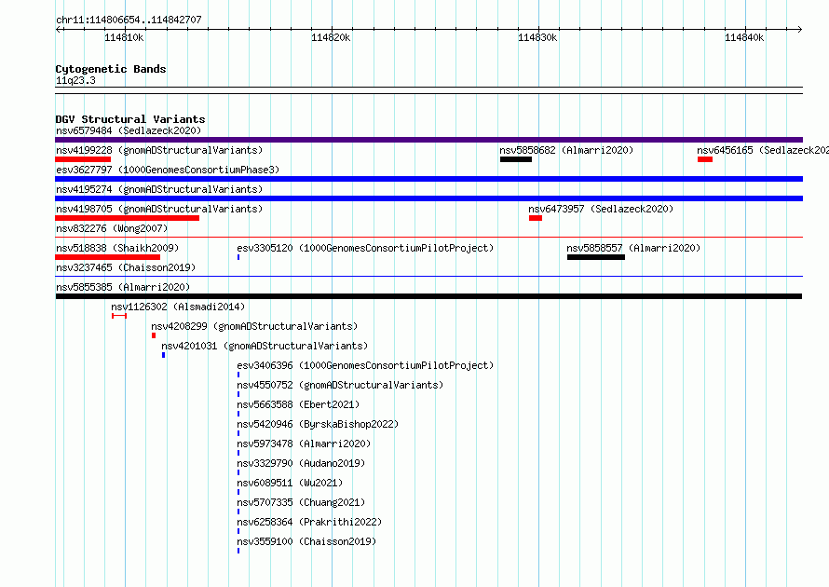Open nsv3559100 (Chaisson2019) label
This screenshot has height=587, width=829.
(306, 541)
